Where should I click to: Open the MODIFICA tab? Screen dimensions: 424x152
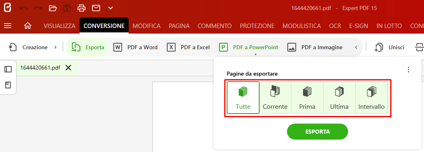[x=147, y=26]
